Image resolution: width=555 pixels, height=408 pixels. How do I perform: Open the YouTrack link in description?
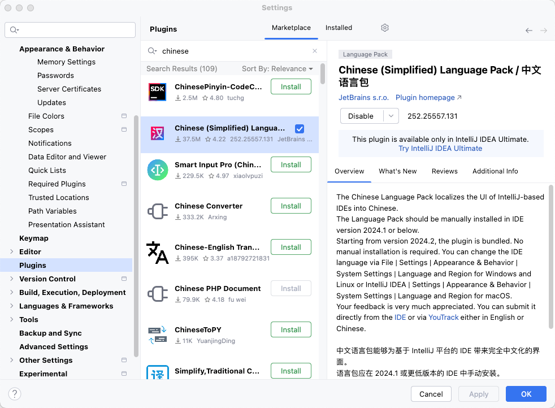[444, 318]
